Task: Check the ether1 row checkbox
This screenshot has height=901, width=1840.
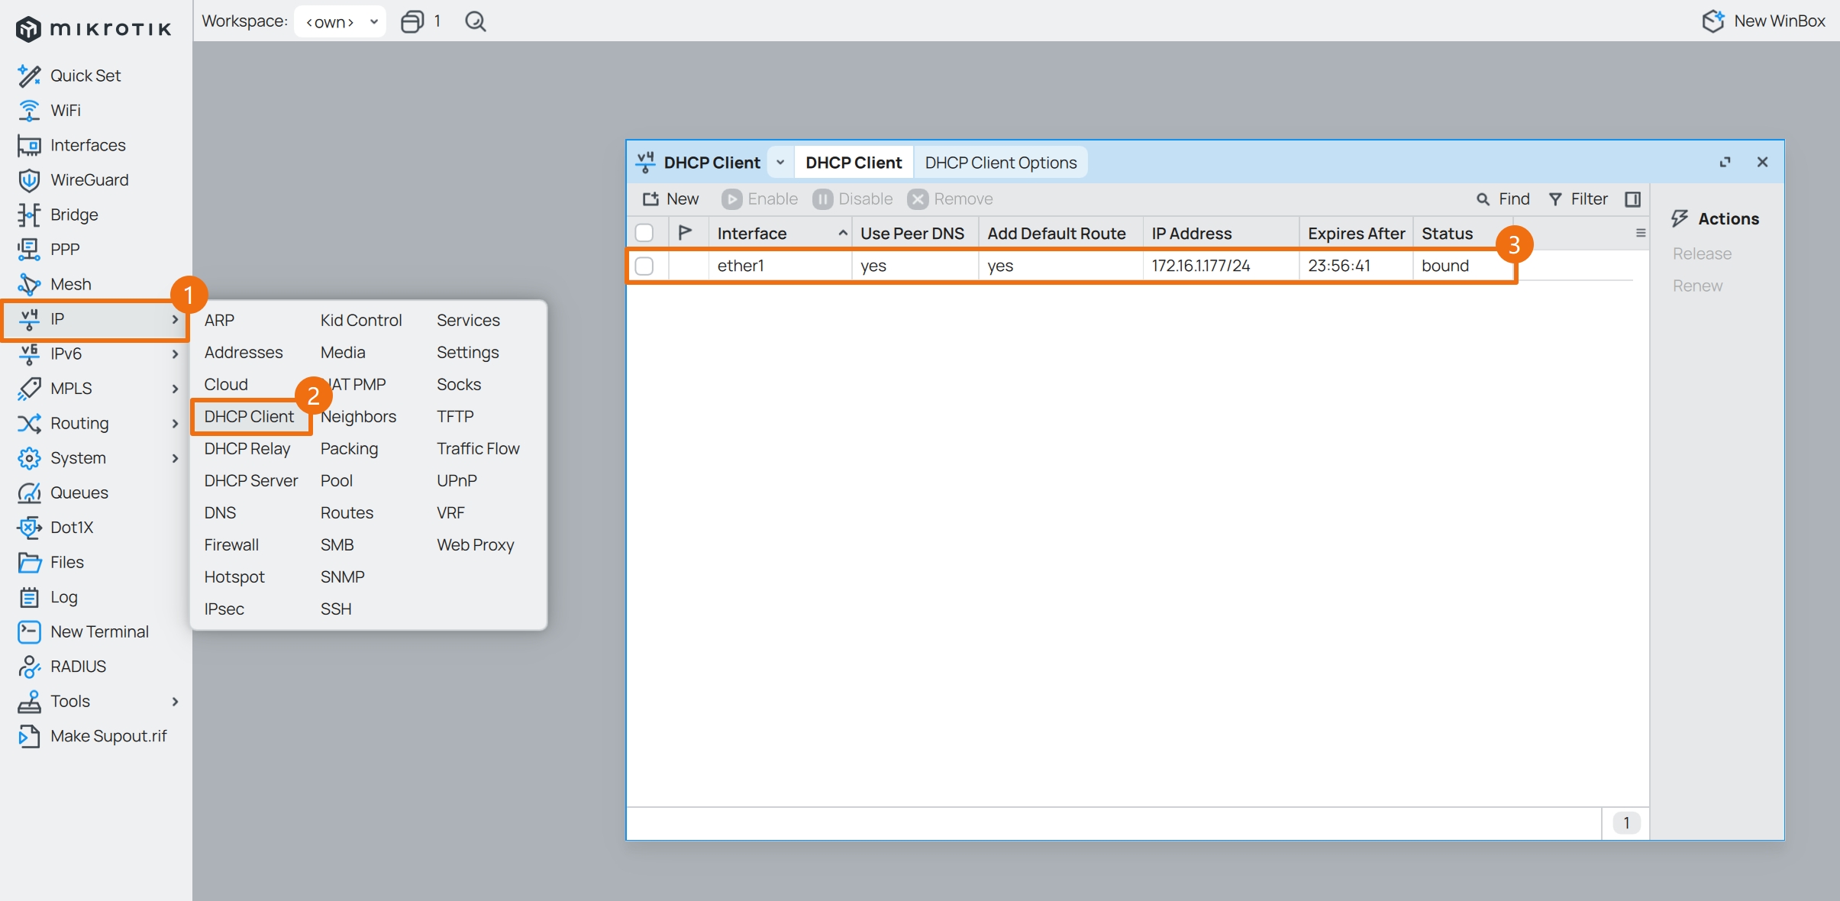Action: coord(644,266)
